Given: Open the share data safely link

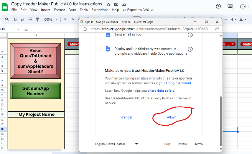Looking at the screenshot, I should click(161, 91).
